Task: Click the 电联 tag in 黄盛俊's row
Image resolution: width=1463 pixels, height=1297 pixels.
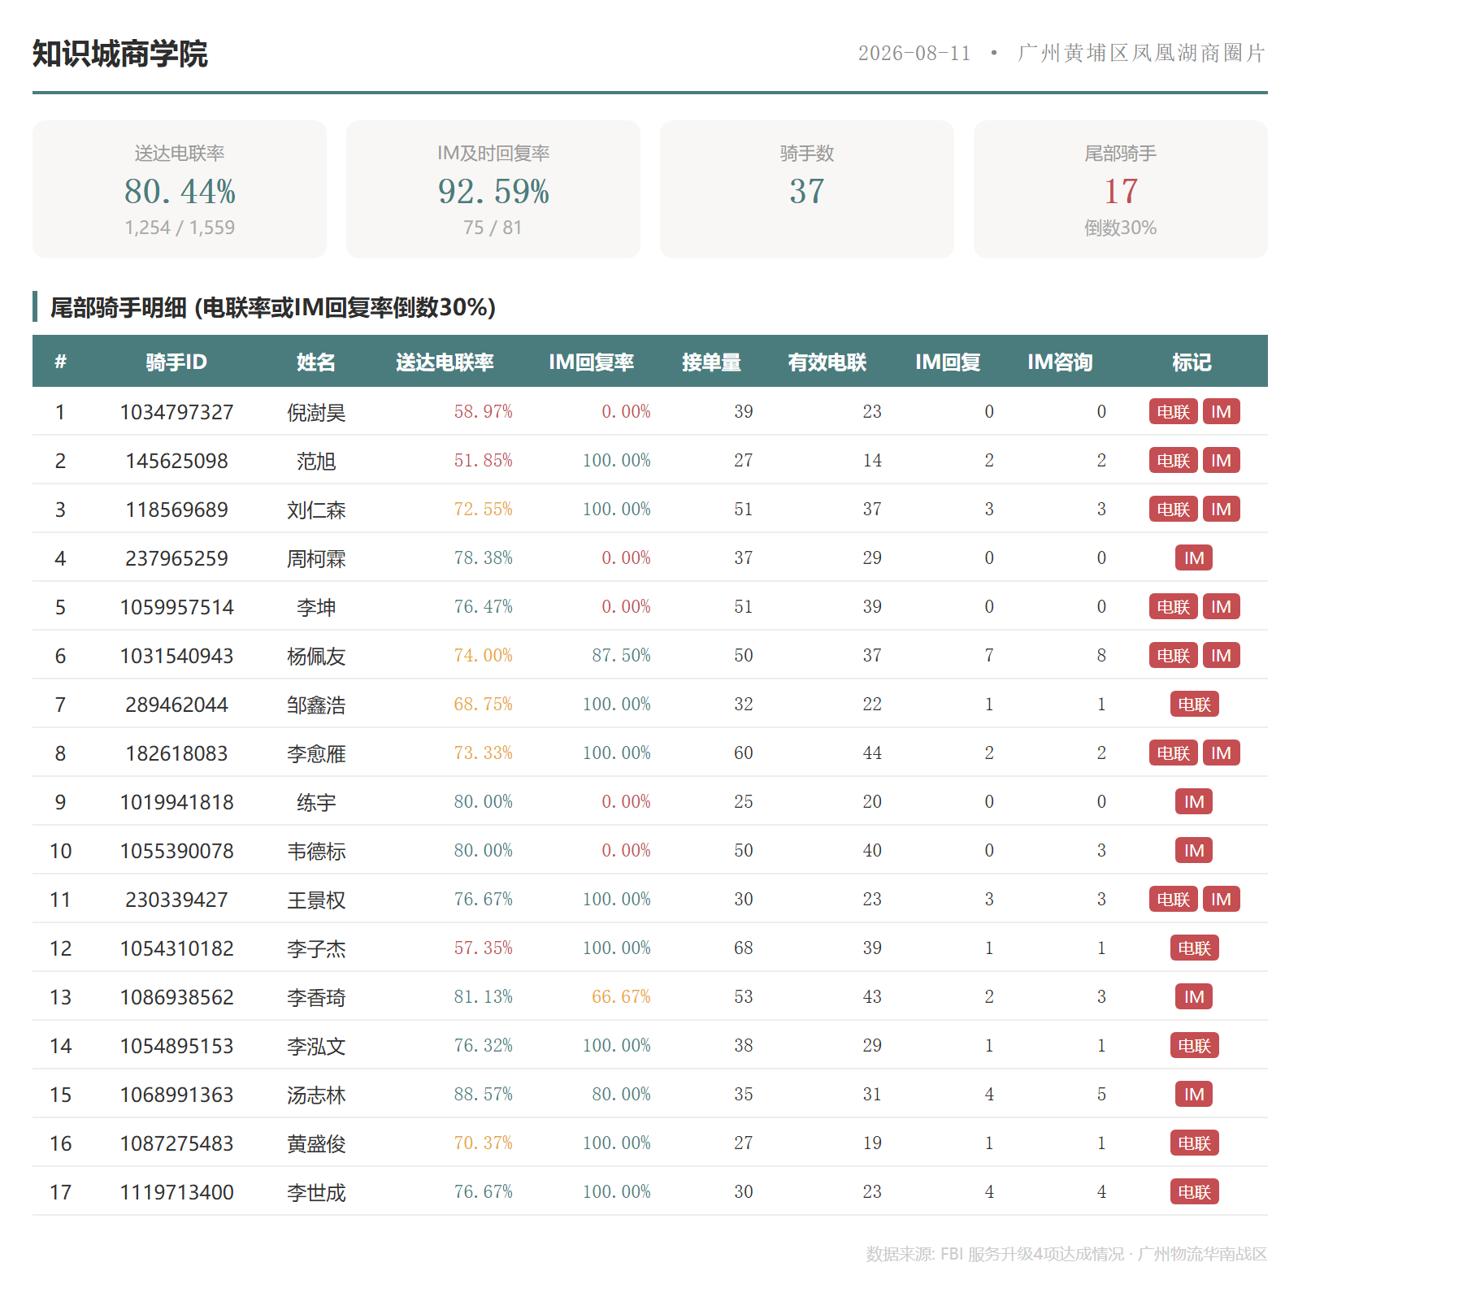Action: pyautogui.click(x=1194, y=1143)
